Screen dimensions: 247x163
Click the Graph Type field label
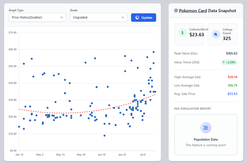(x=16, y=10)
